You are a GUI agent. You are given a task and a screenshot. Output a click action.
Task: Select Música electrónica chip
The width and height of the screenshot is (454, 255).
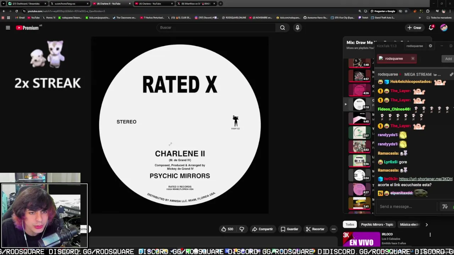click(410, 225)
